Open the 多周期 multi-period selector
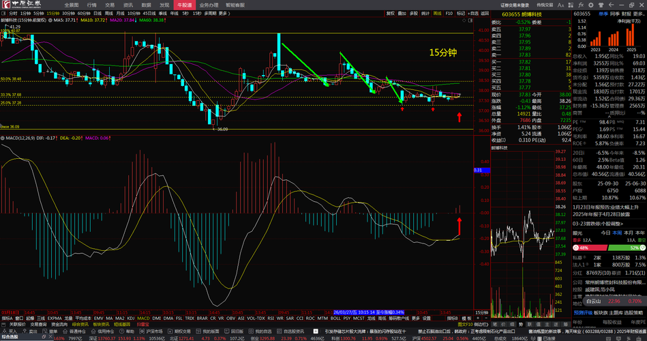The height and width of the screenshot is (341, 647). pos(210,14)
